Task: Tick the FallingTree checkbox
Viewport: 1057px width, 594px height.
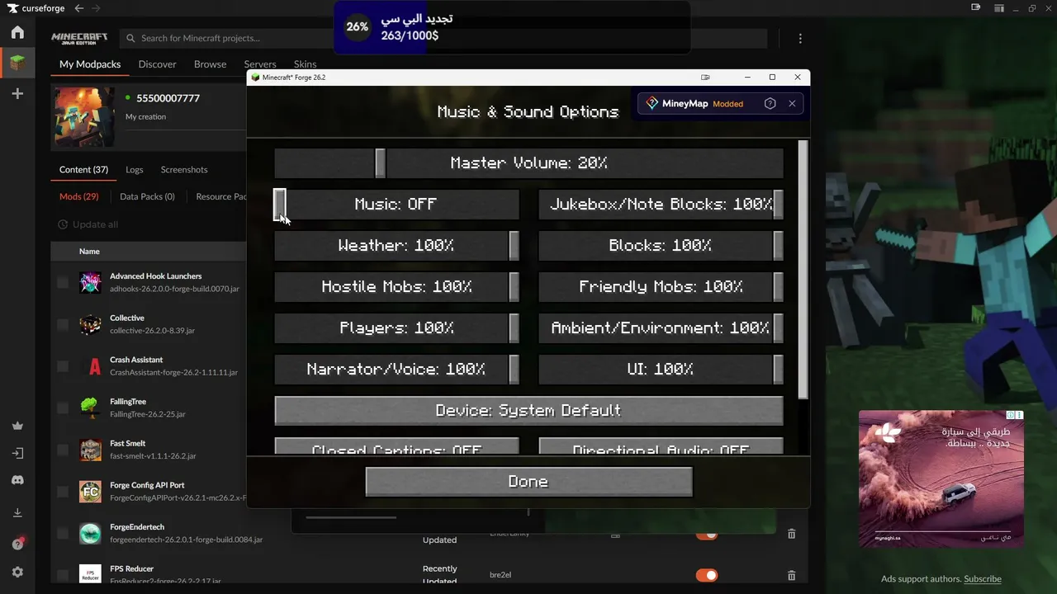Action: tap(63, 408)
